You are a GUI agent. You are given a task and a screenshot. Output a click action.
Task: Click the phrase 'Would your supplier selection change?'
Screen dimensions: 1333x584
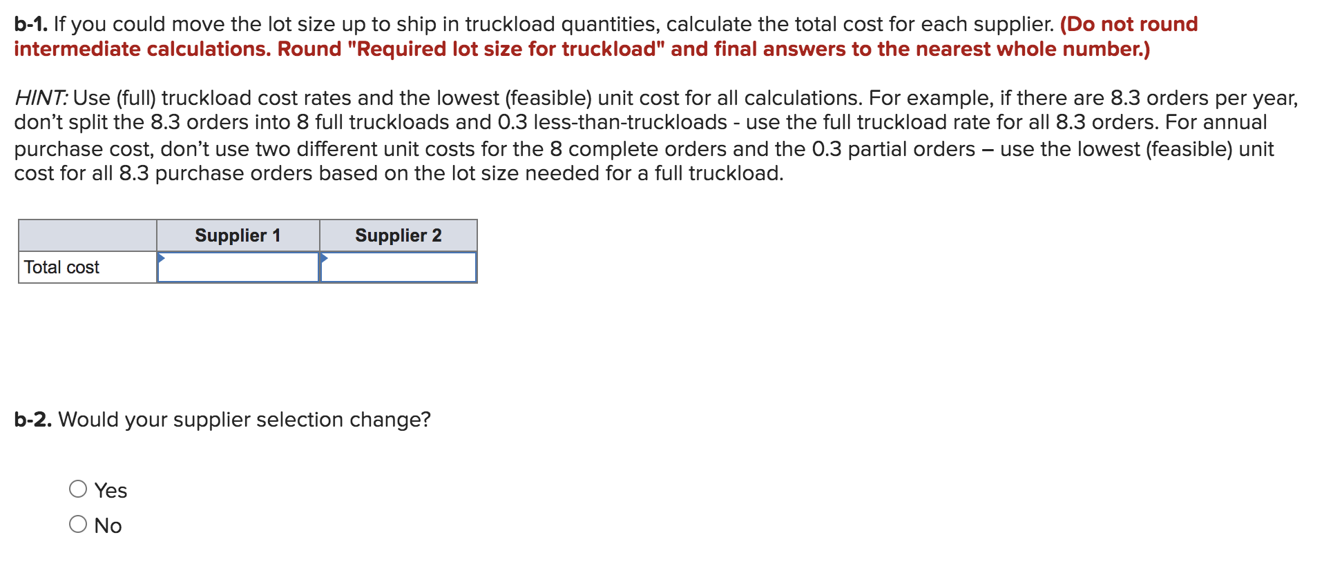244,419
